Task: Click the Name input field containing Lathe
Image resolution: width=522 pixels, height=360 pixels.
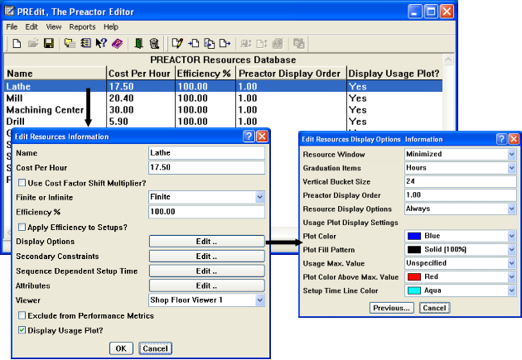Action: point(206,153)
